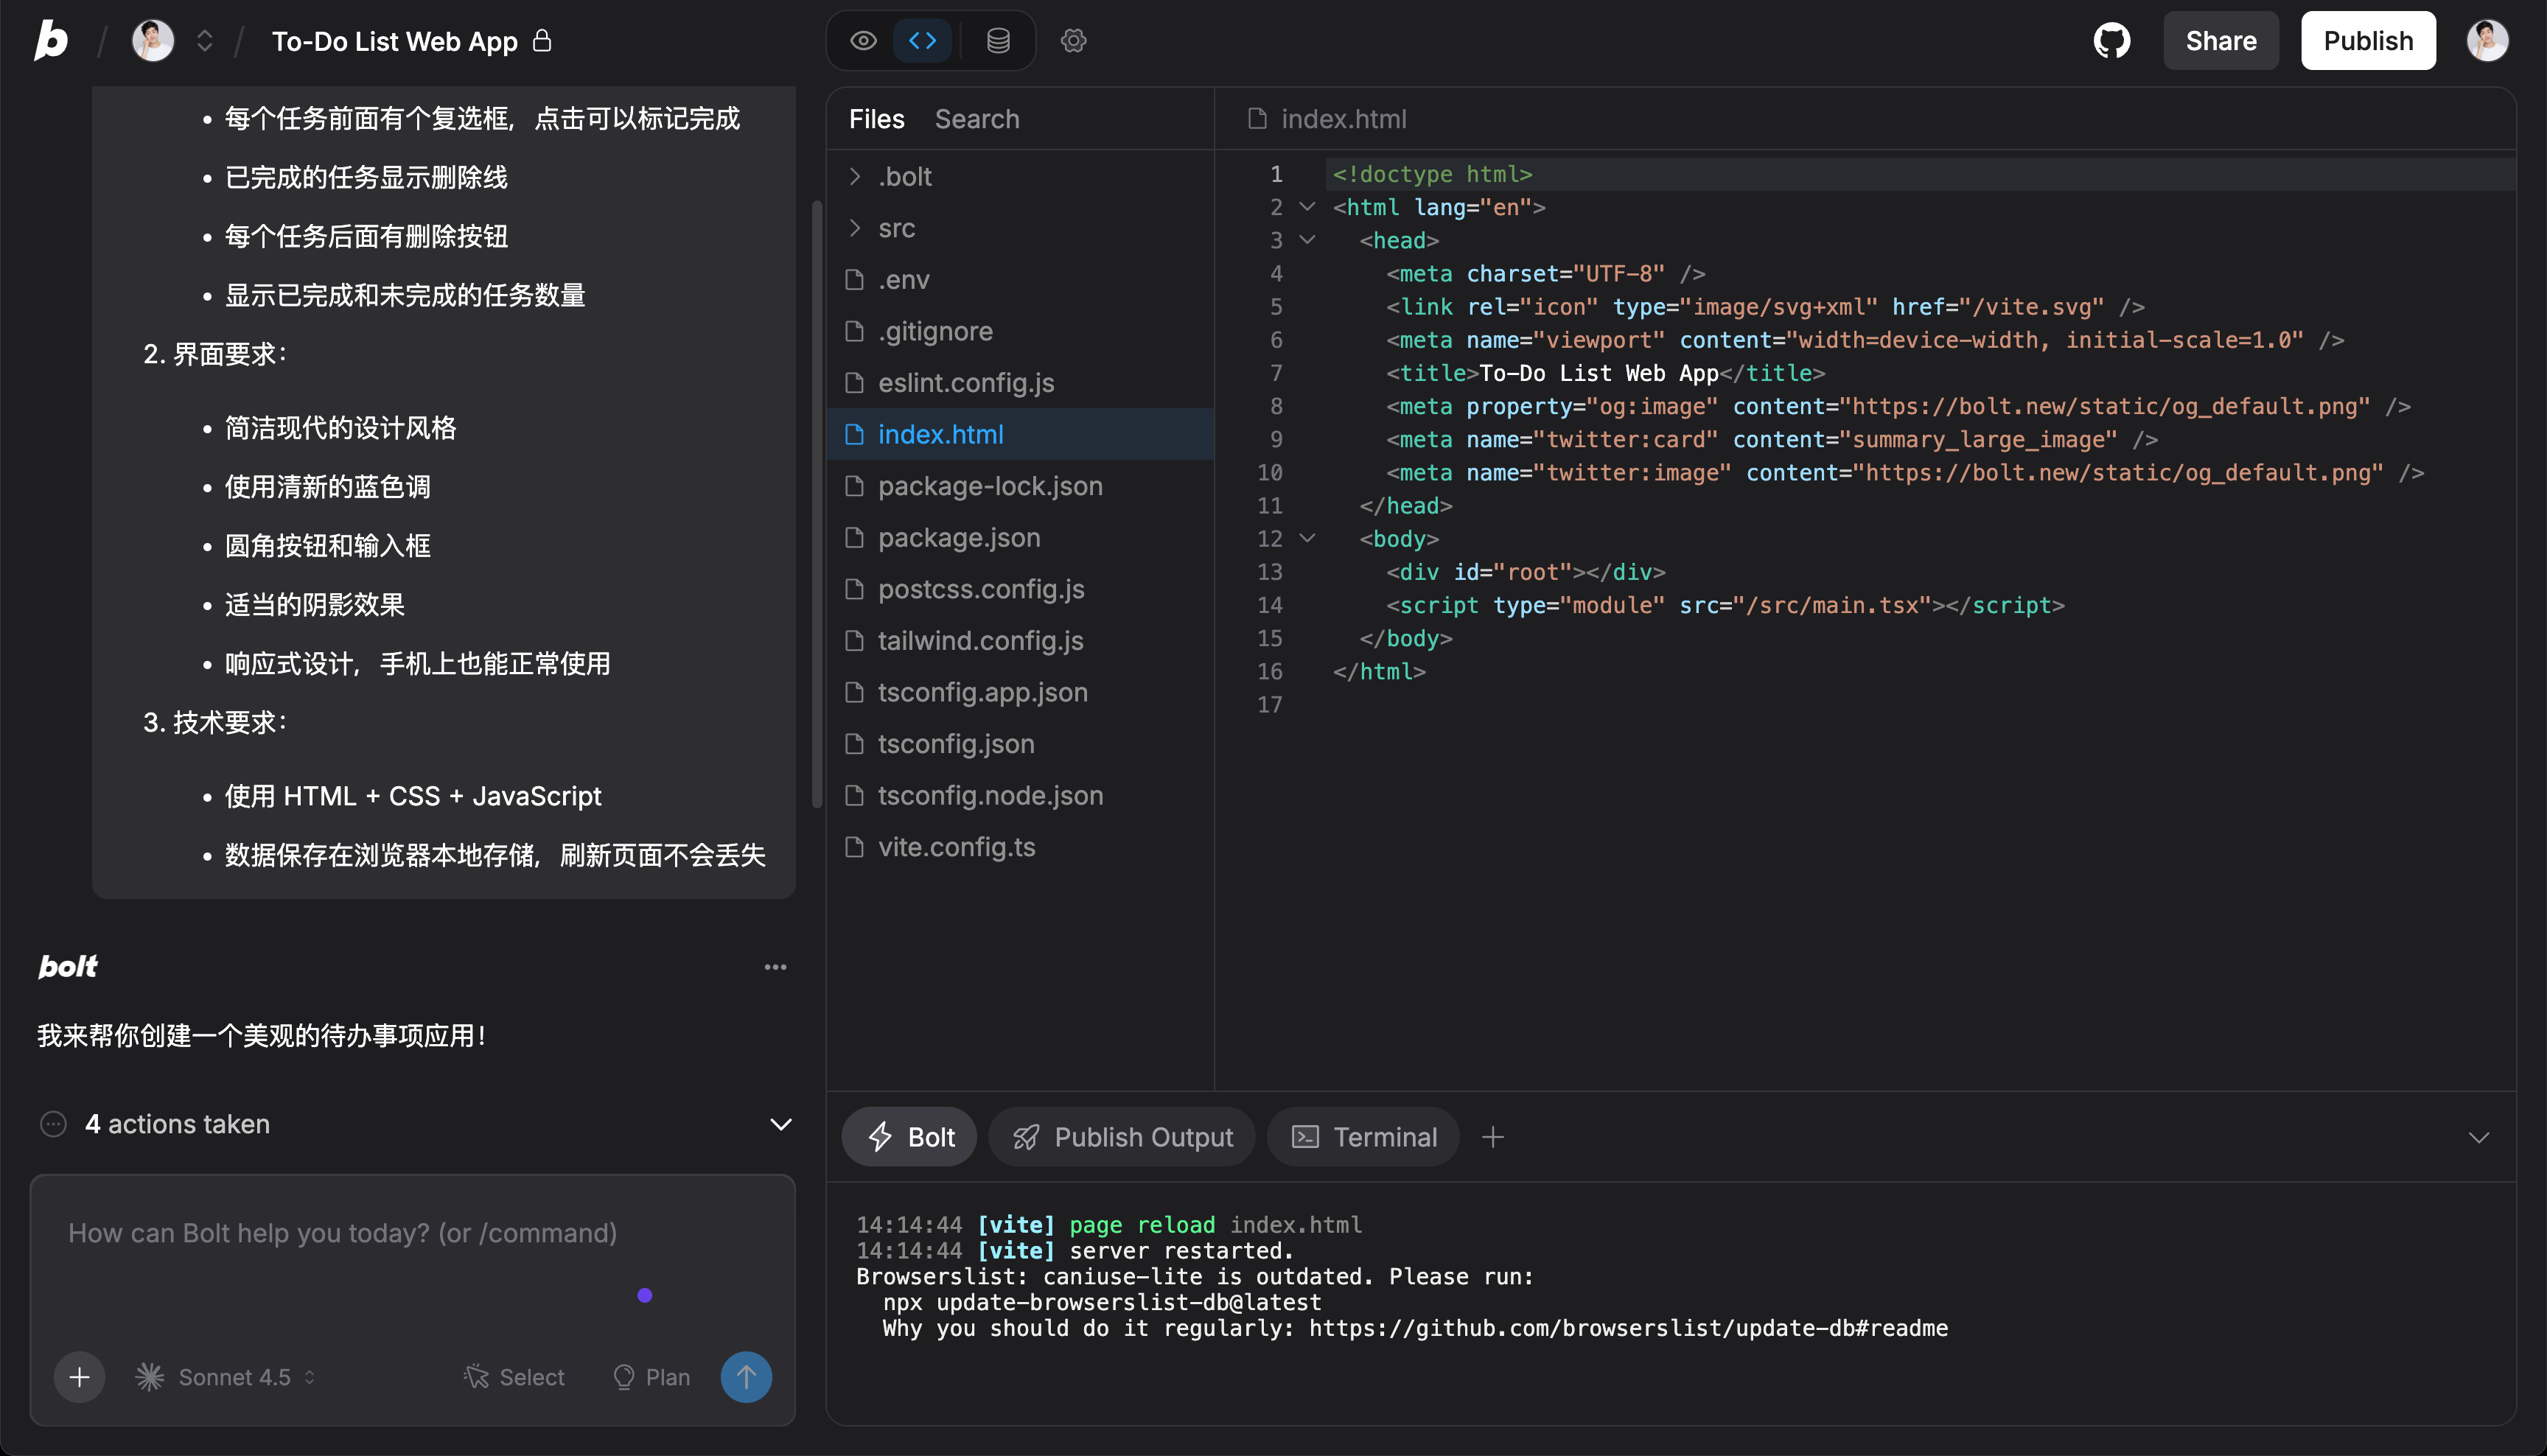
Task: Switch to the database view icon
Action: 997,41
